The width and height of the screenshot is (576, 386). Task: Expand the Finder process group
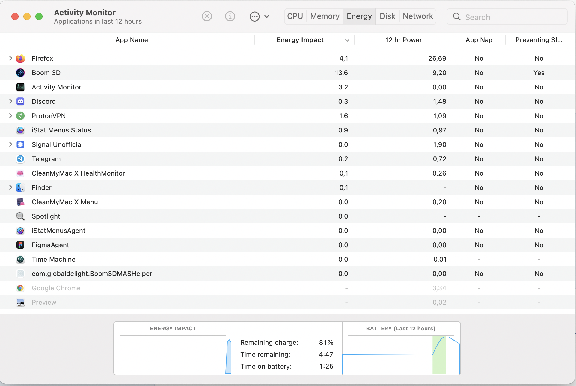(x=10, y=187)
